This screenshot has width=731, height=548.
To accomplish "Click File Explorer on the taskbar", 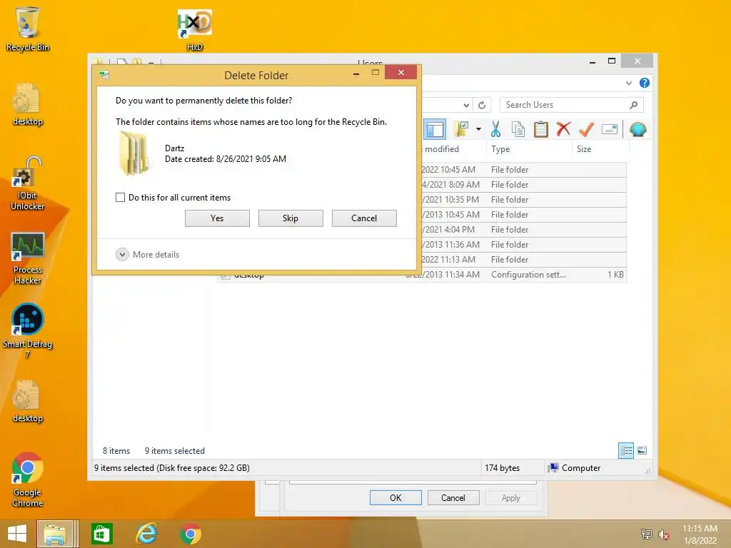I will (57, 534).
